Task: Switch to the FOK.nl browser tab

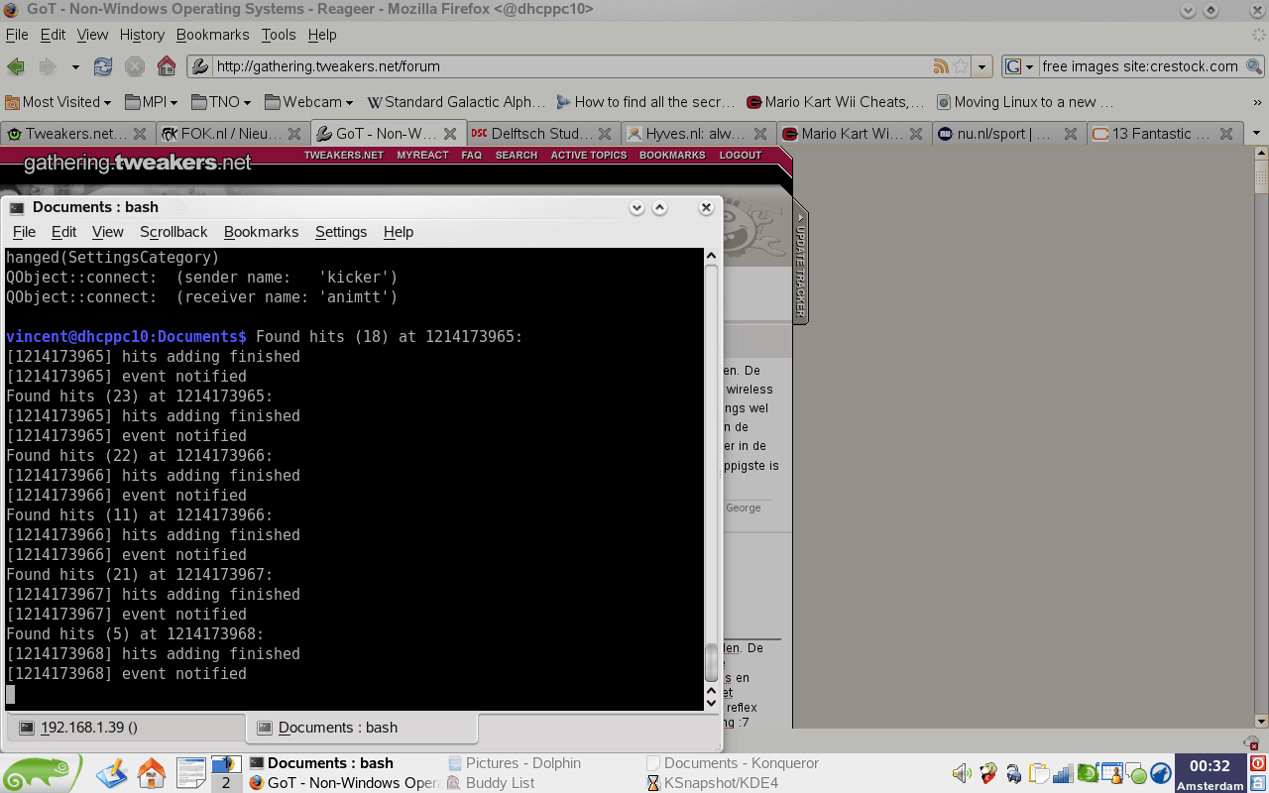Action: click(x=233, y=134)
